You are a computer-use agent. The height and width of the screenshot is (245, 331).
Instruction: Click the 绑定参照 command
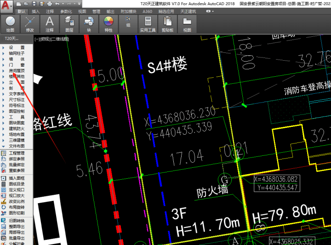point(17,159)
